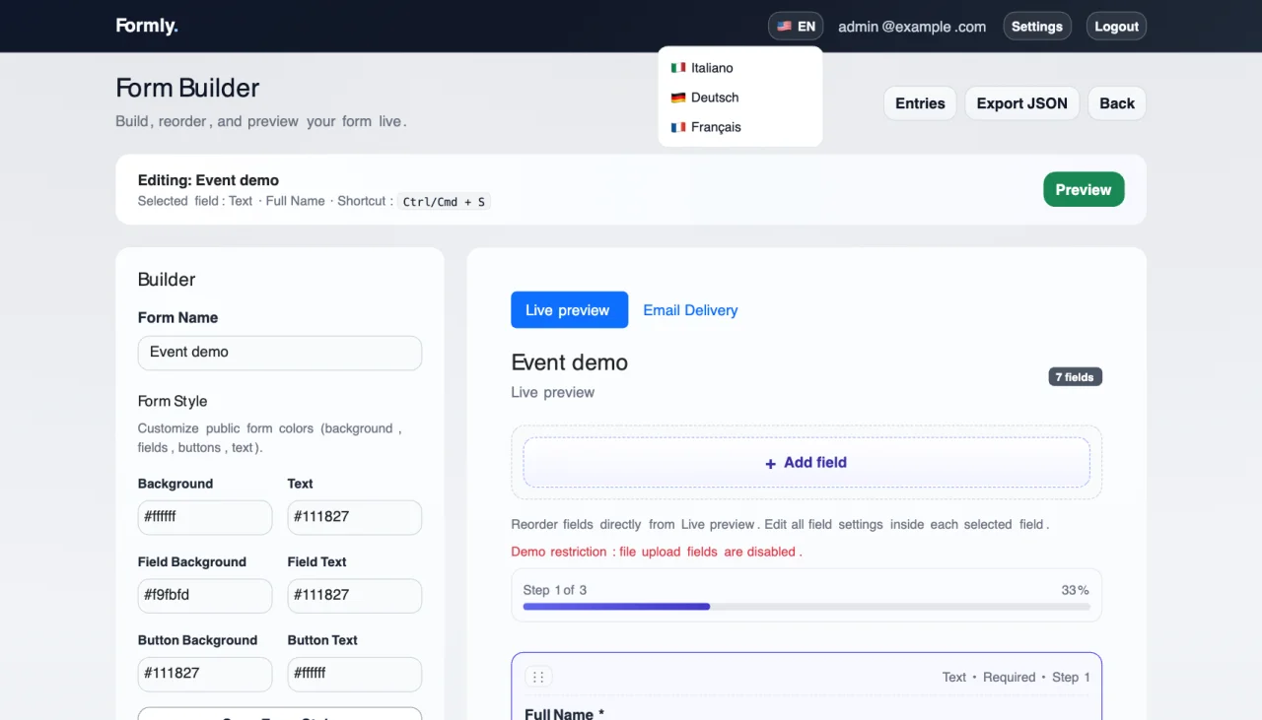This screenshot has width=1262, height=720.
Task: Click the Demo restriction warning text
Action: 657,552
